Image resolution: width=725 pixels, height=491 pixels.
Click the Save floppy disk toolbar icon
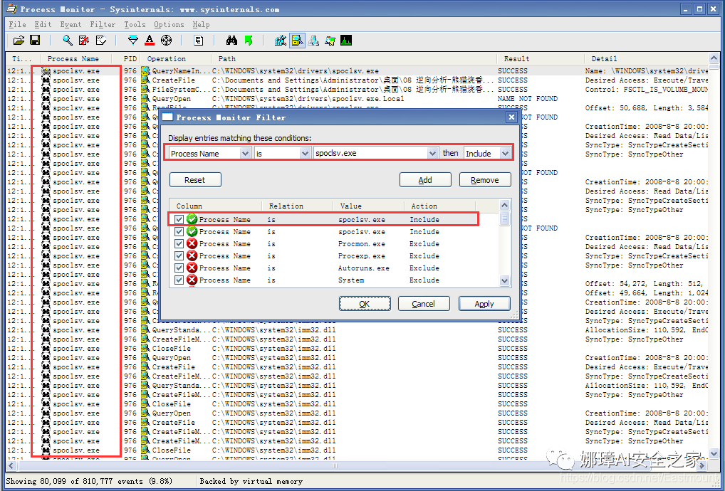35,41
